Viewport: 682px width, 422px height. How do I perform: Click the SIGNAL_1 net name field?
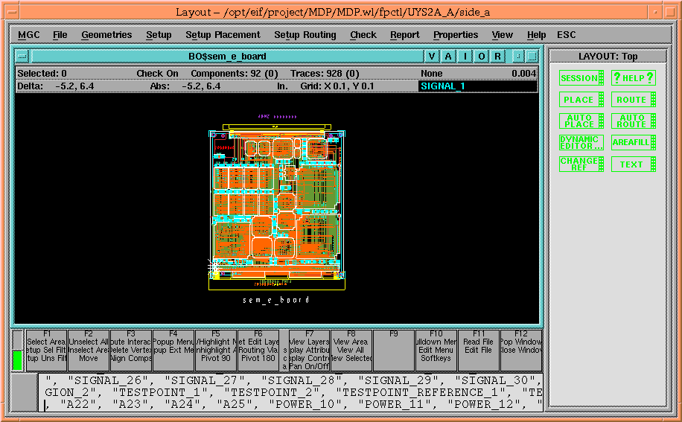tap(477, 86)
